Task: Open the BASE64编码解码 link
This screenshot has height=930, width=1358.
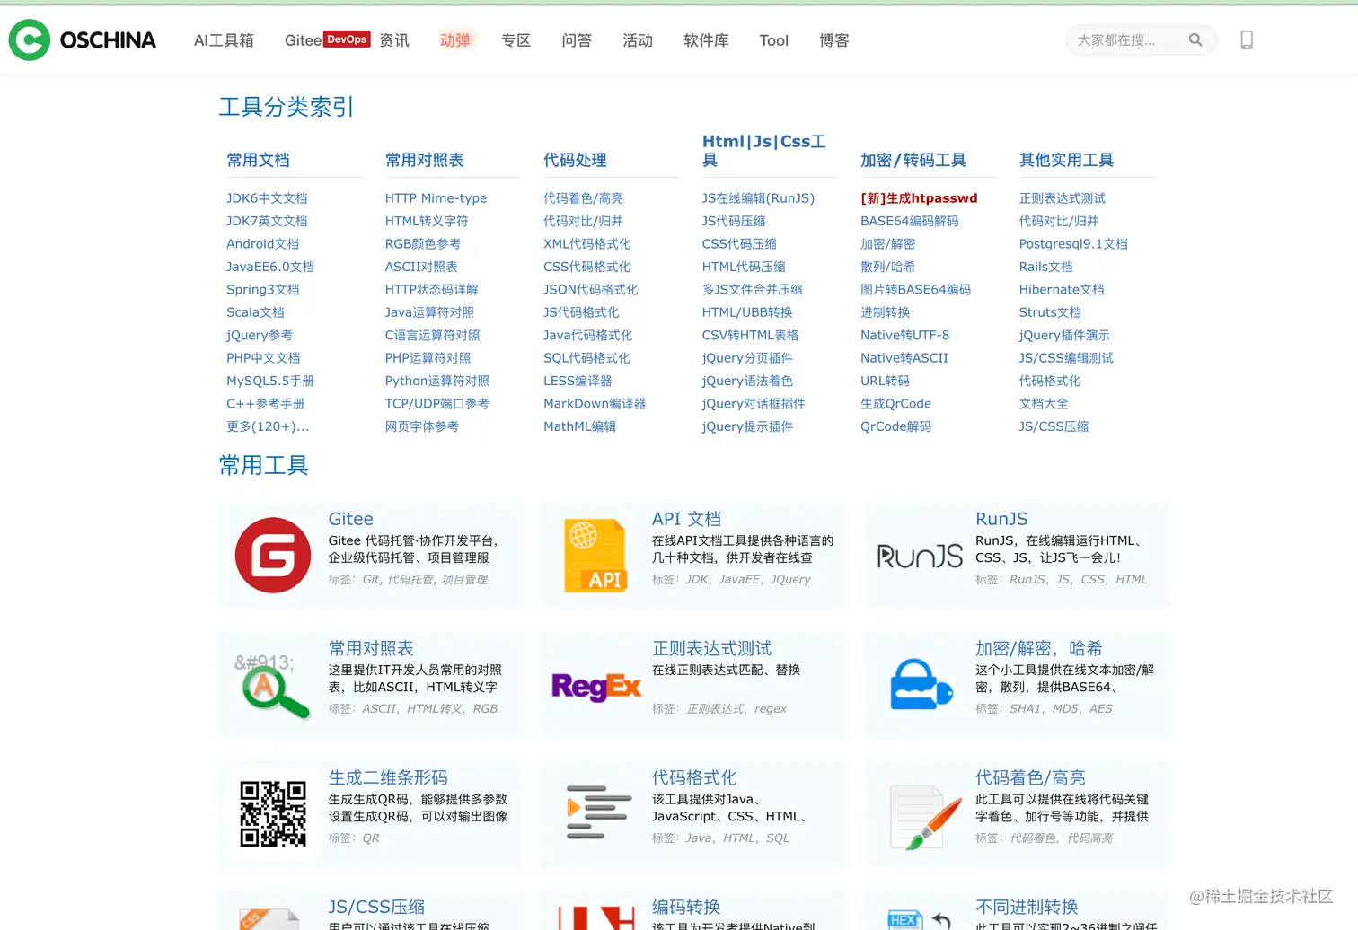Action: (x=909, y=221)
